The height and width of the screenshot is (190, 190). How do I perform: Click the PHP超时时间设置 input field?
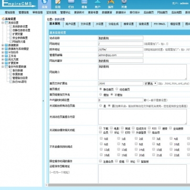[x=121, y=100]
